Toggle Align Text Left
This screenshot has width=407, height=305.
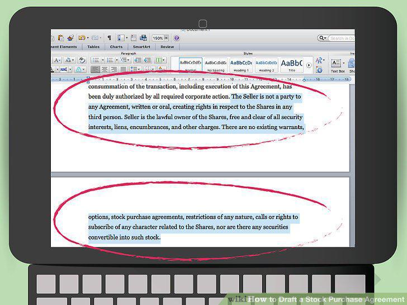[x=95, y=69]
